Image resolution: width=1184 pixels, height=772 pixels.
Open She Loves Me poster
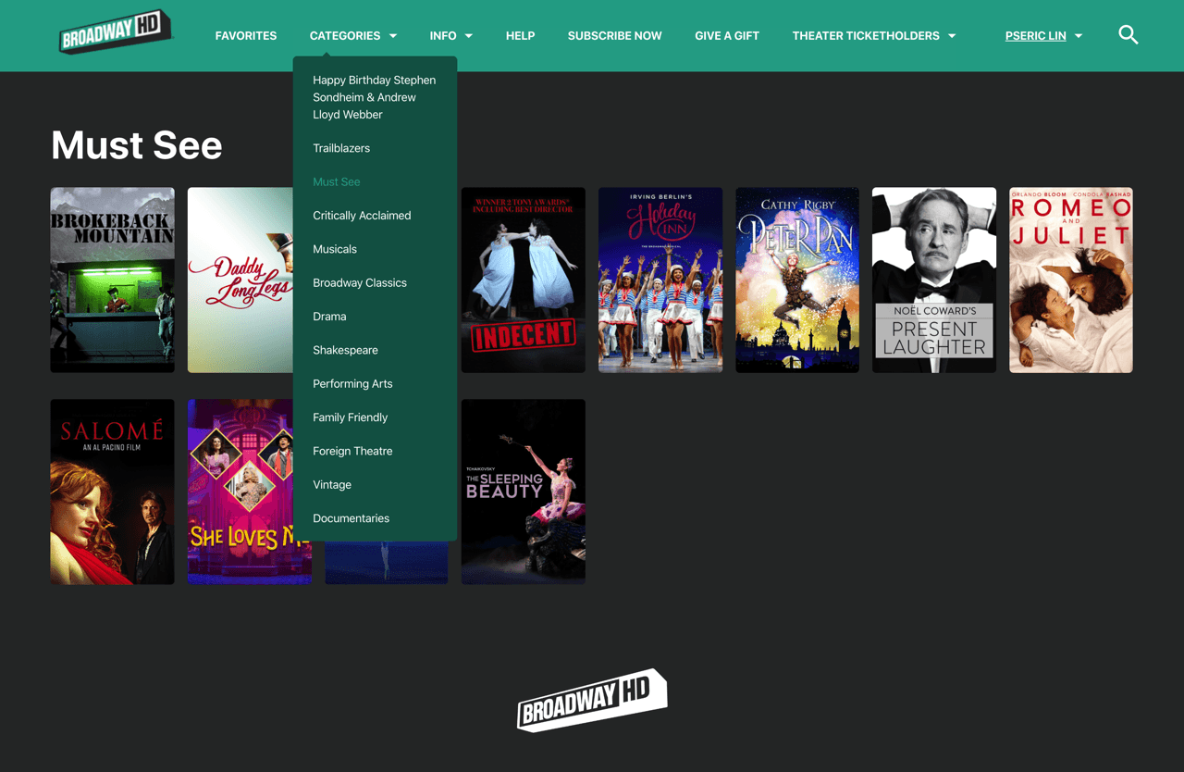240,492
